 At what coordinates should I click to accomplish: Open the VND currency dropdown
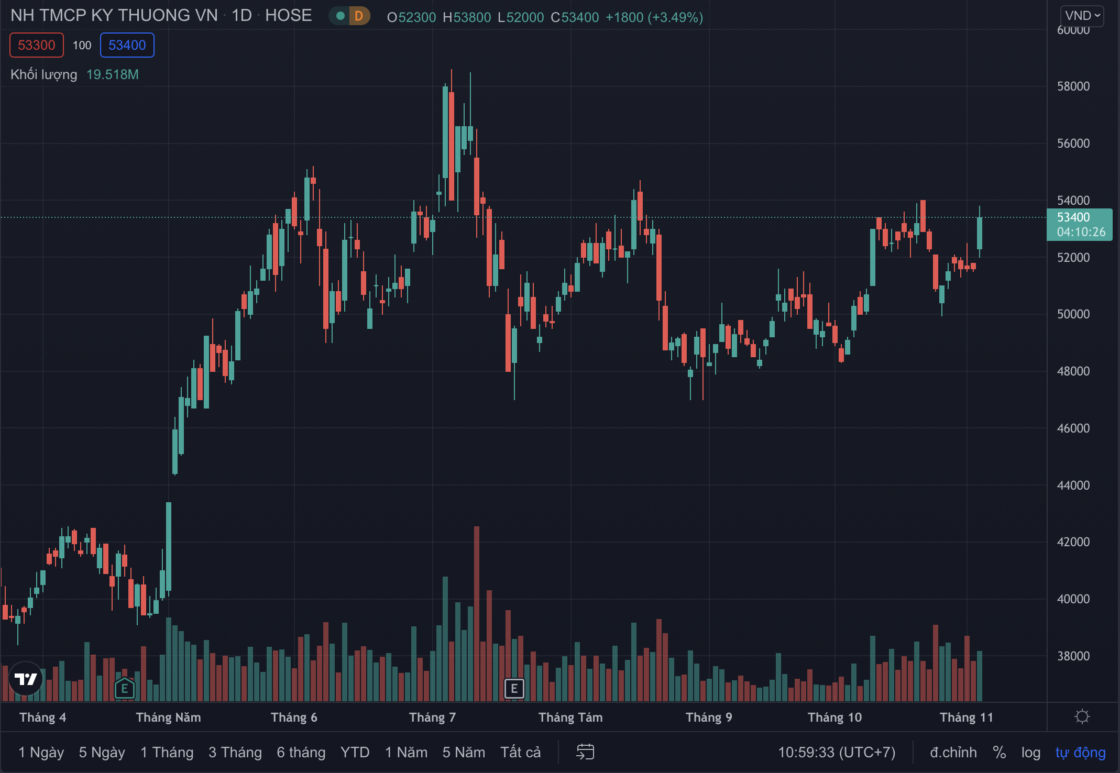click(1082, 16)
